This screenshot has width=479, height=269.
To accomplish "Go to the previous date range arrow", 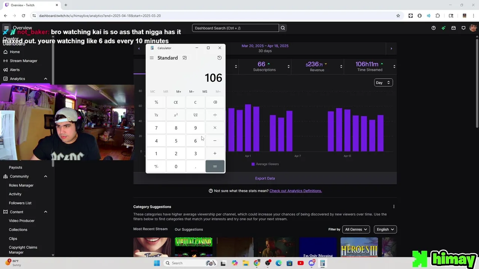I will pos(139,49).
